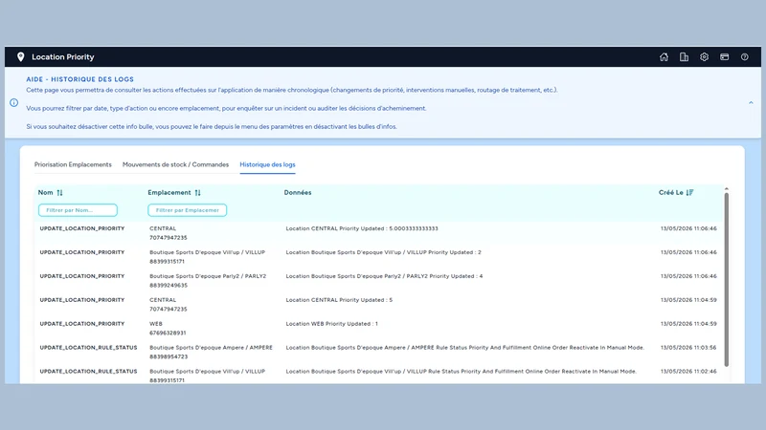The height and width of the screenshot is (430, 766).
Task: Select row with priority 5.0003333333333
Action: pyautogui.click(x=378, y=233)
